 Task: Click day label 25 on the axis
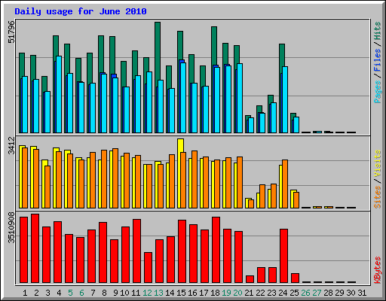coord(294,293)
